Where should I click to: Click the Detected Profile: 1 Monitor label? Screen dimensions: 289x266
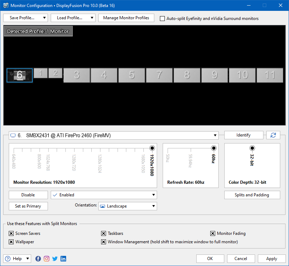click(38, 31)
